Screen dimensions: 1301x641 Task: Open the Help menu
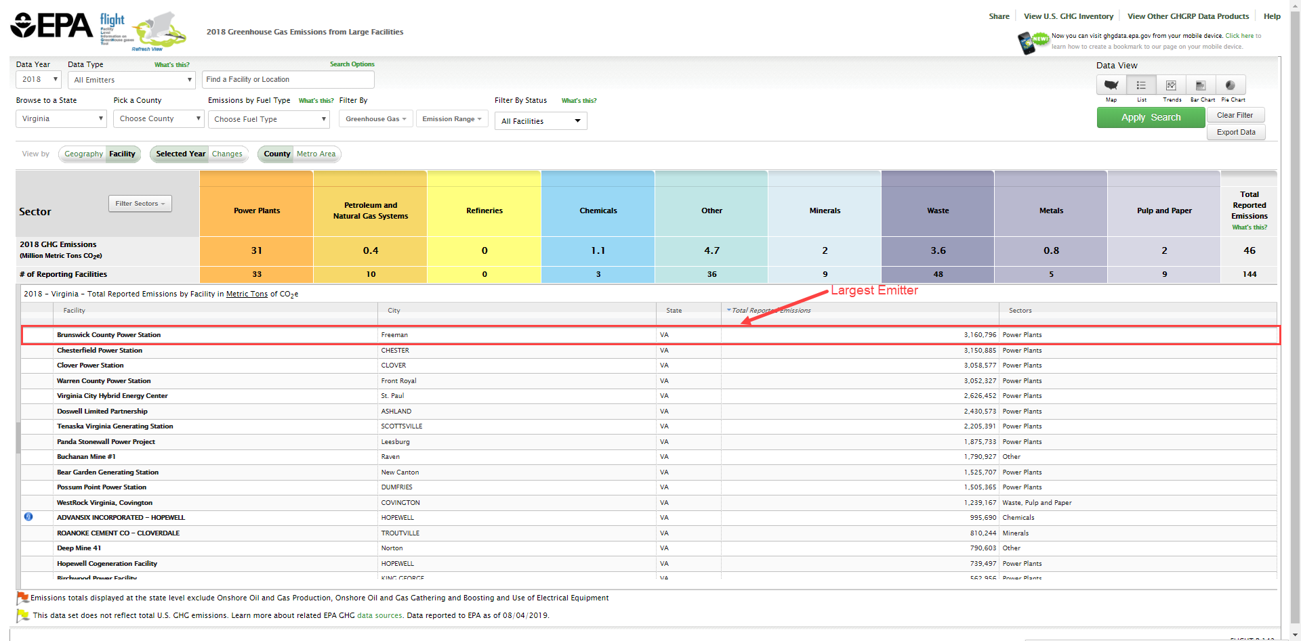[1272, 16]
